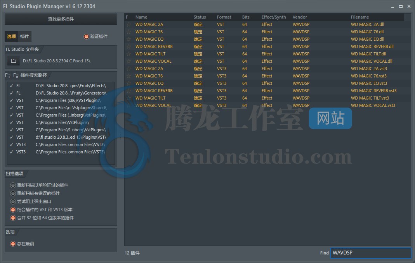Uncheck the Fruity\Effects FL search path
Viewport: 415px width, 263px height.
tap(11, 86)
